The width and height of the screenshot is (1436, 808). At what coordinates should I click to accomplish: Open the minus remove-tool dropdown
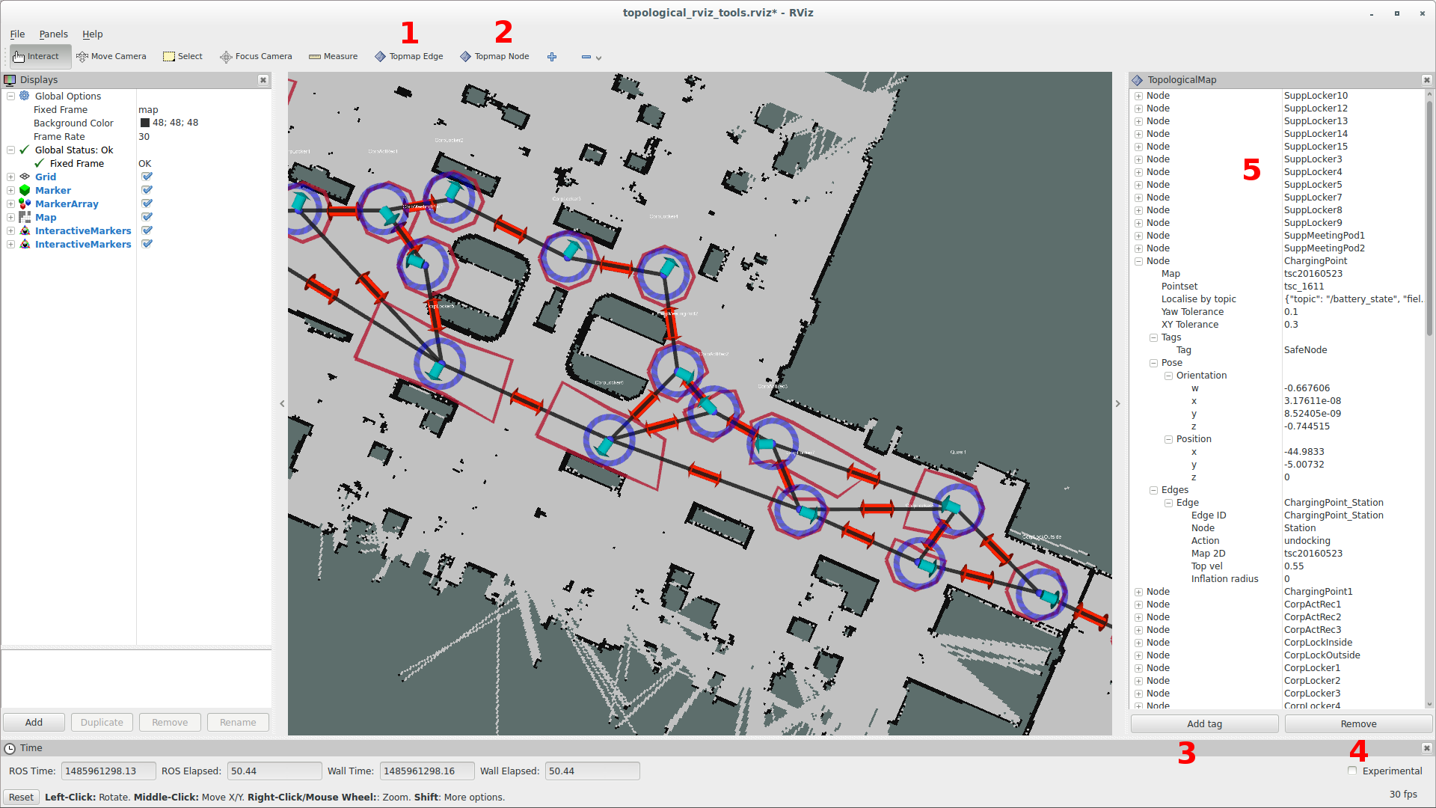click(x=592, y=57)
